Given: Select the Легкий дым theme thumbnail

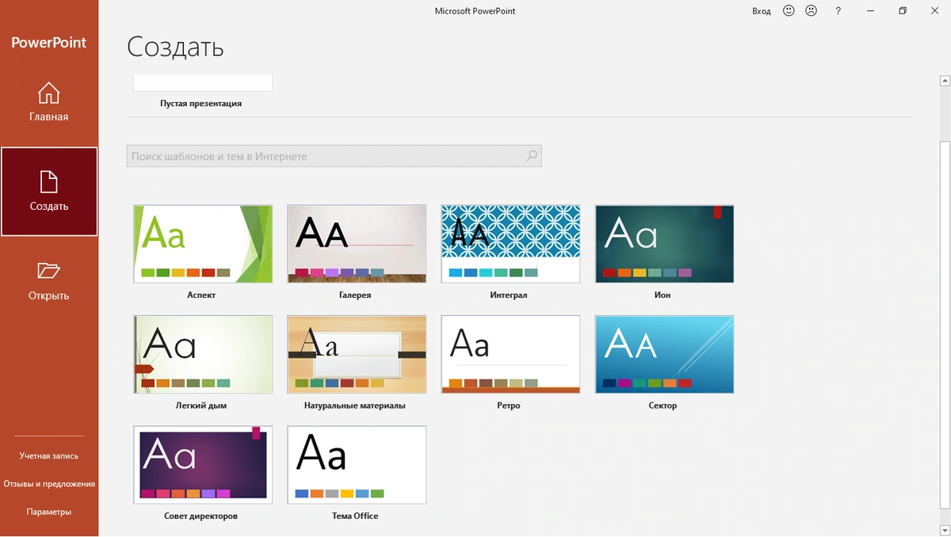Looking at the screenshot, I should click(203, 355).
